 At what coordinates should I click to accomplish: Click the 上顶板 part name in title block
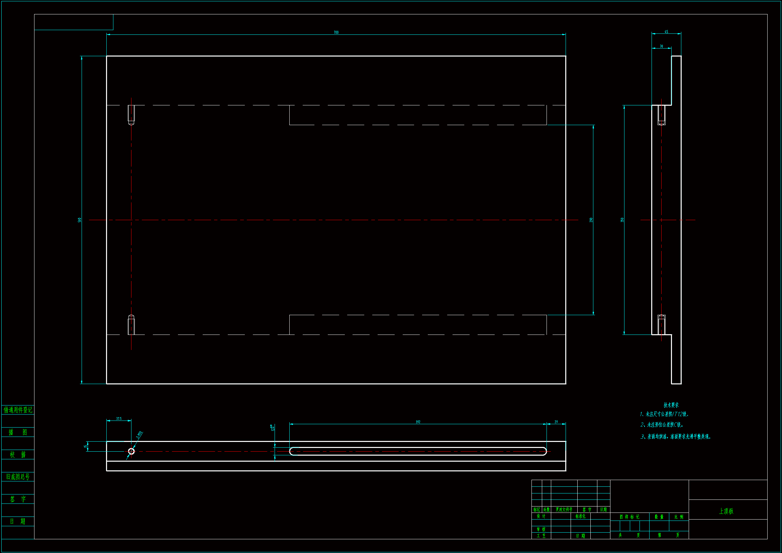726,511
